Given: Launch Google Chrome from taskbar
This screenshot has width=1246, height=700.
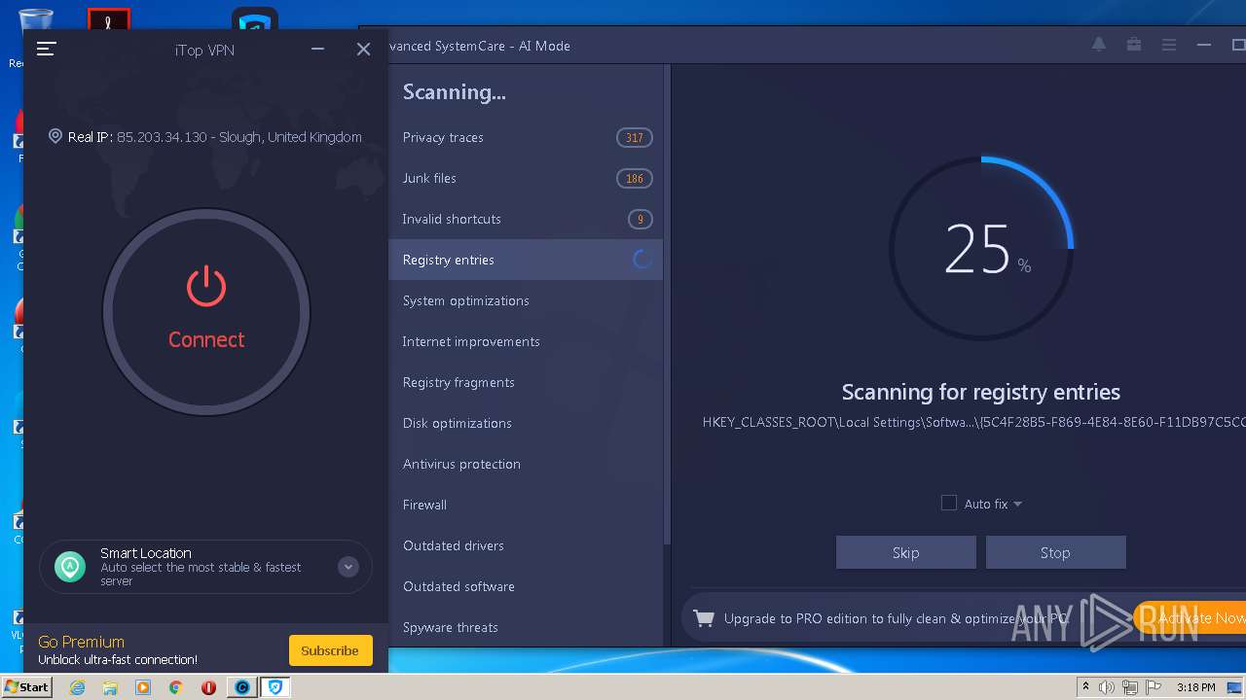Looking at the screenshot, I should pyautogui.click(x=175, y=687).
